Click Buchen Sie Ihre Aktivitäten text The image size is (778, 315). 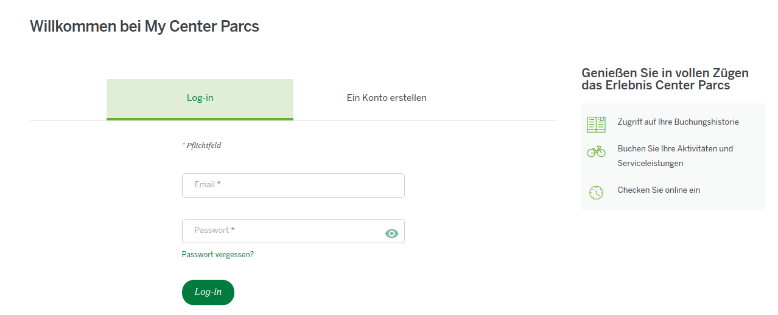click(675, 149)
